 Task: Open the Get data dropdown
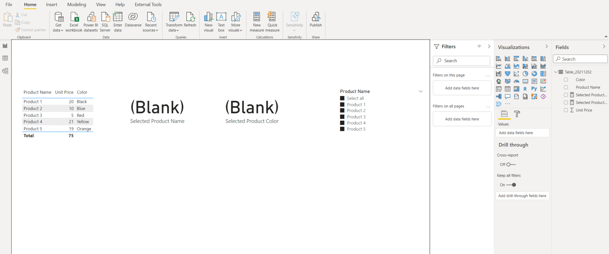(59, 22)
